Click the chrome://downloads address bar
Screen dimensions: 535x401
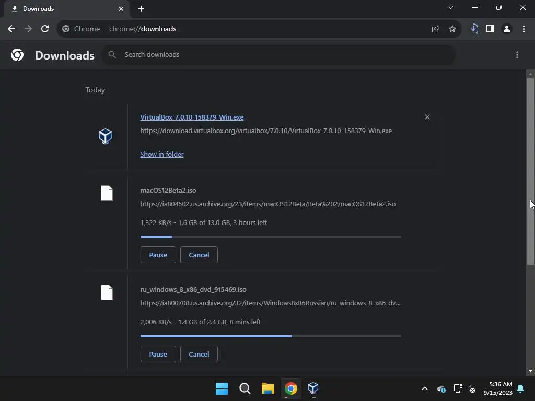pyautogui.click(x=259, y=29)
